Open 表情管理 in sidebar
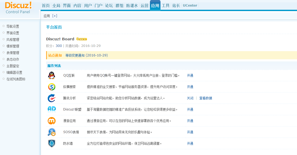Image resolution: width=297 pixels, height=155 pixels. 13,53
